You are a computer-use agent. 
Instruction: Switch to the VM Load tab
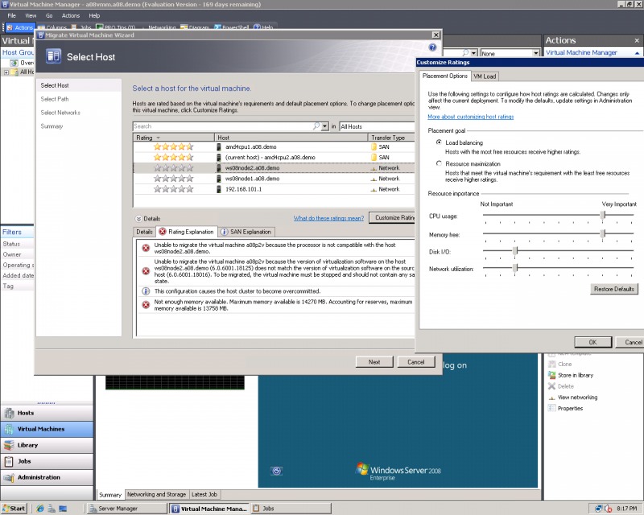pyautogui.click(x=485, y=76)
